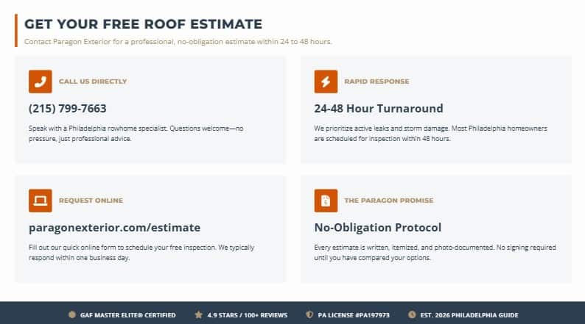Click the Request Online label
Viewport: 585px width, 324px height.
tap(91, 201)
